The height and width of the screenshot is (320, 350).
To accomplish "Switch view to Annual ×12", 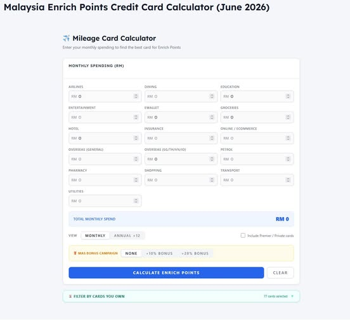I will [127, 236].
